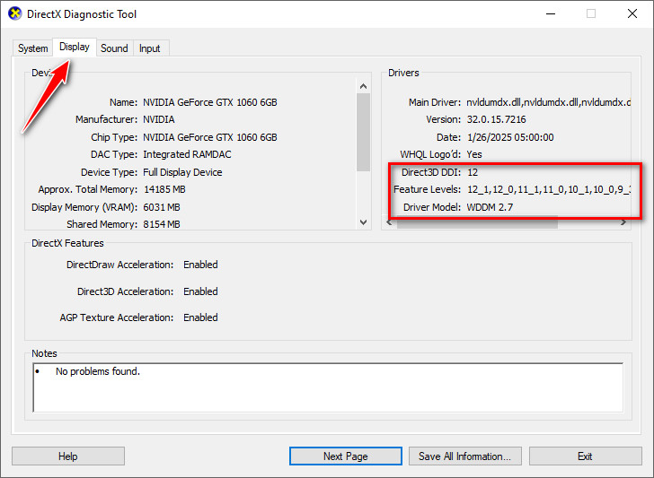Select the Display tab
Screen dimensions: 654x478
click(75, 47)
